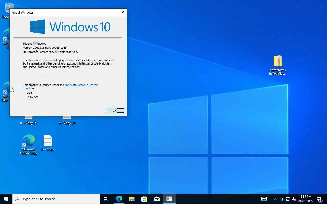Viewport: 327px width, 204px height.
Task: Click the muted volume tray icon
Action: point(294,199)
